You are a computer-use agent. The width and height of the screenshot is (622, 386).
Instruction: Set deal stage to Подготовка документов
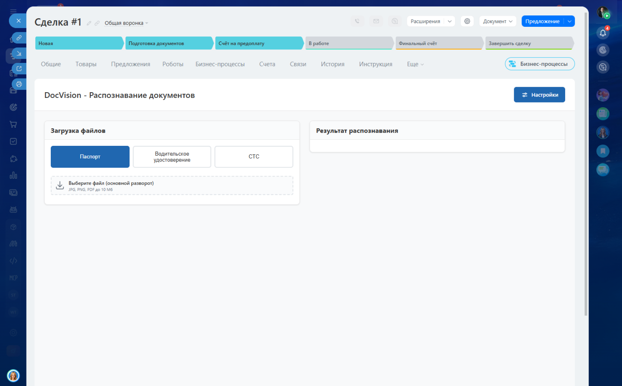pyautogui.click(x=169, y=43)
